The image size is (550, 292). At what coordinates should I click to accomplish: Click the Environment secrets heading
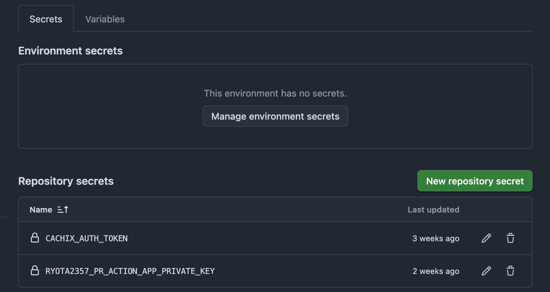(70, 50)
